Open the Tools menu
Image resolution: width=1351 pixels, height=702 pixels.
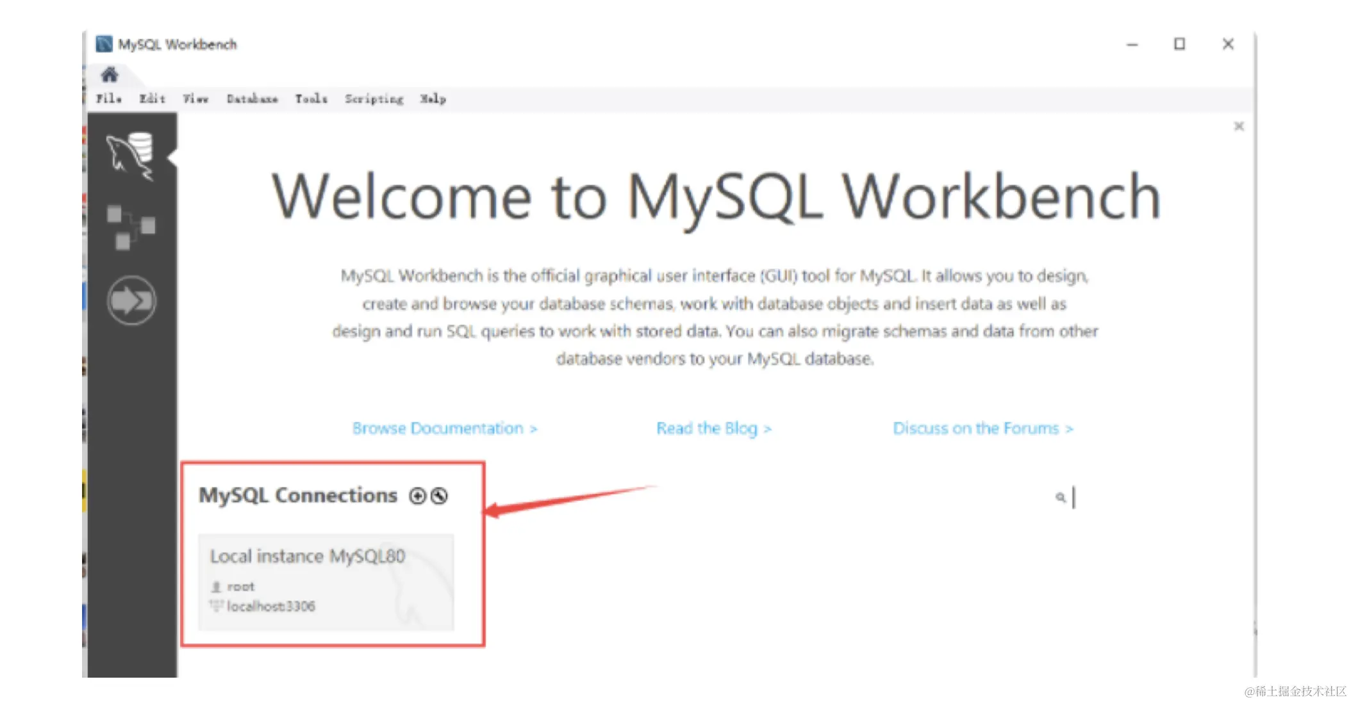311,99
